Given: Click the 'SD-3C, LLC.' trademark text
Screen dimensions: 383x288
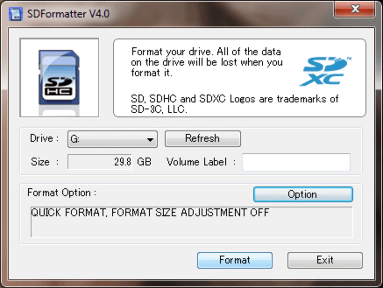Looking at the screenshot, I should (x=158, y=109).
